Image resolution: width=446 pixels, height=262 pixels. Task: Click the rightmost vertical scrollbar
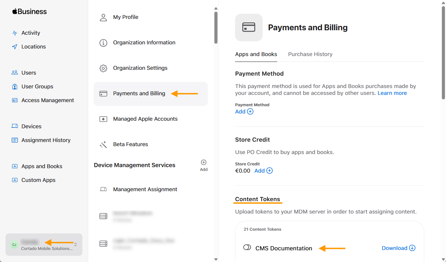click(444, 52)
